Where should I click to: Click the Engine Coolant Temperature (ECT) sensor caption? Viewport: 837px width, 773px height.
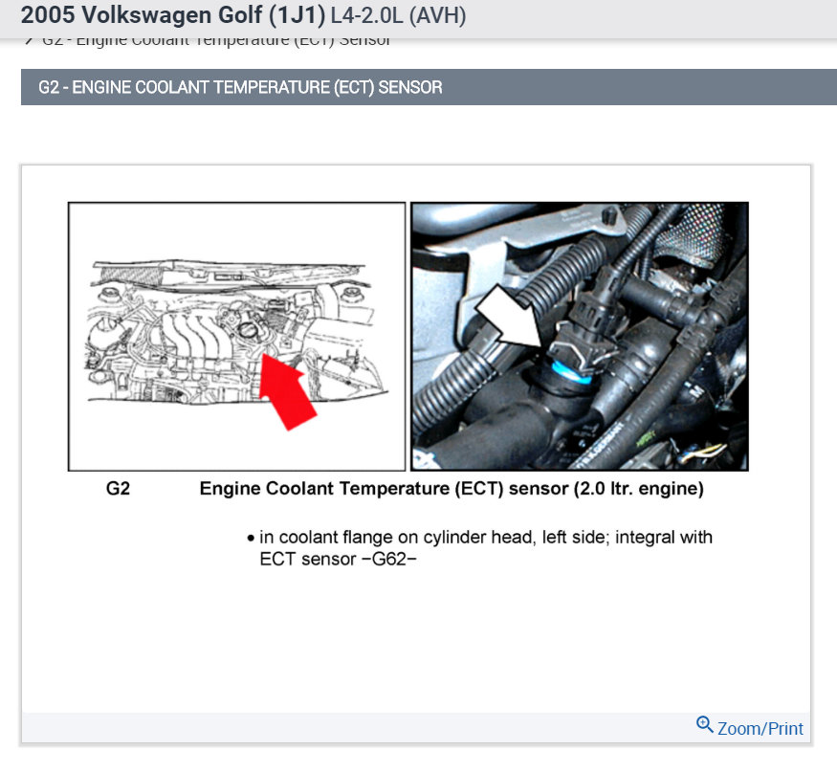[x=452, y=489]
